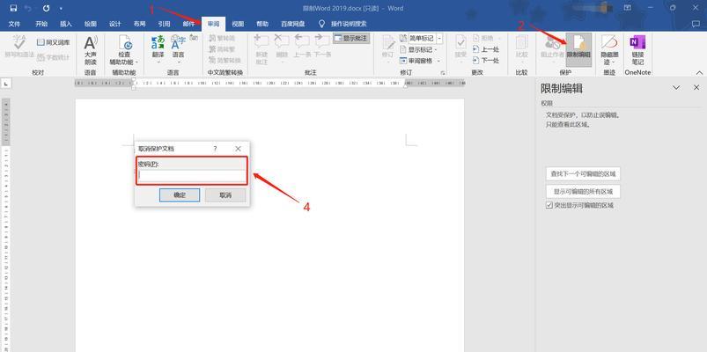Open the Linked Notes OneNote icon
The width and height of the screenshot is (707, 352).
pyautogui.click(x=637, y=50)
